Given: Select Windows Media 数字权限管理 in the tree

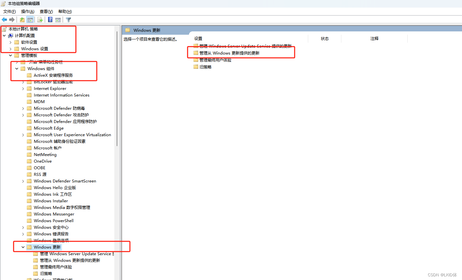Looking at the screenshot, I should [x=62, y=208].
